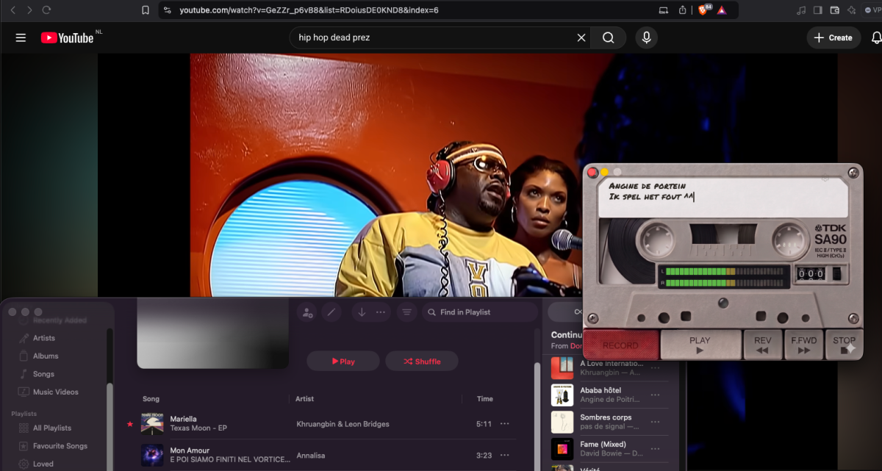Open the Brave wallet icon in the toolbar
Image resolution: width=882 pixels, height=471 pixels.
coord(835,10)
